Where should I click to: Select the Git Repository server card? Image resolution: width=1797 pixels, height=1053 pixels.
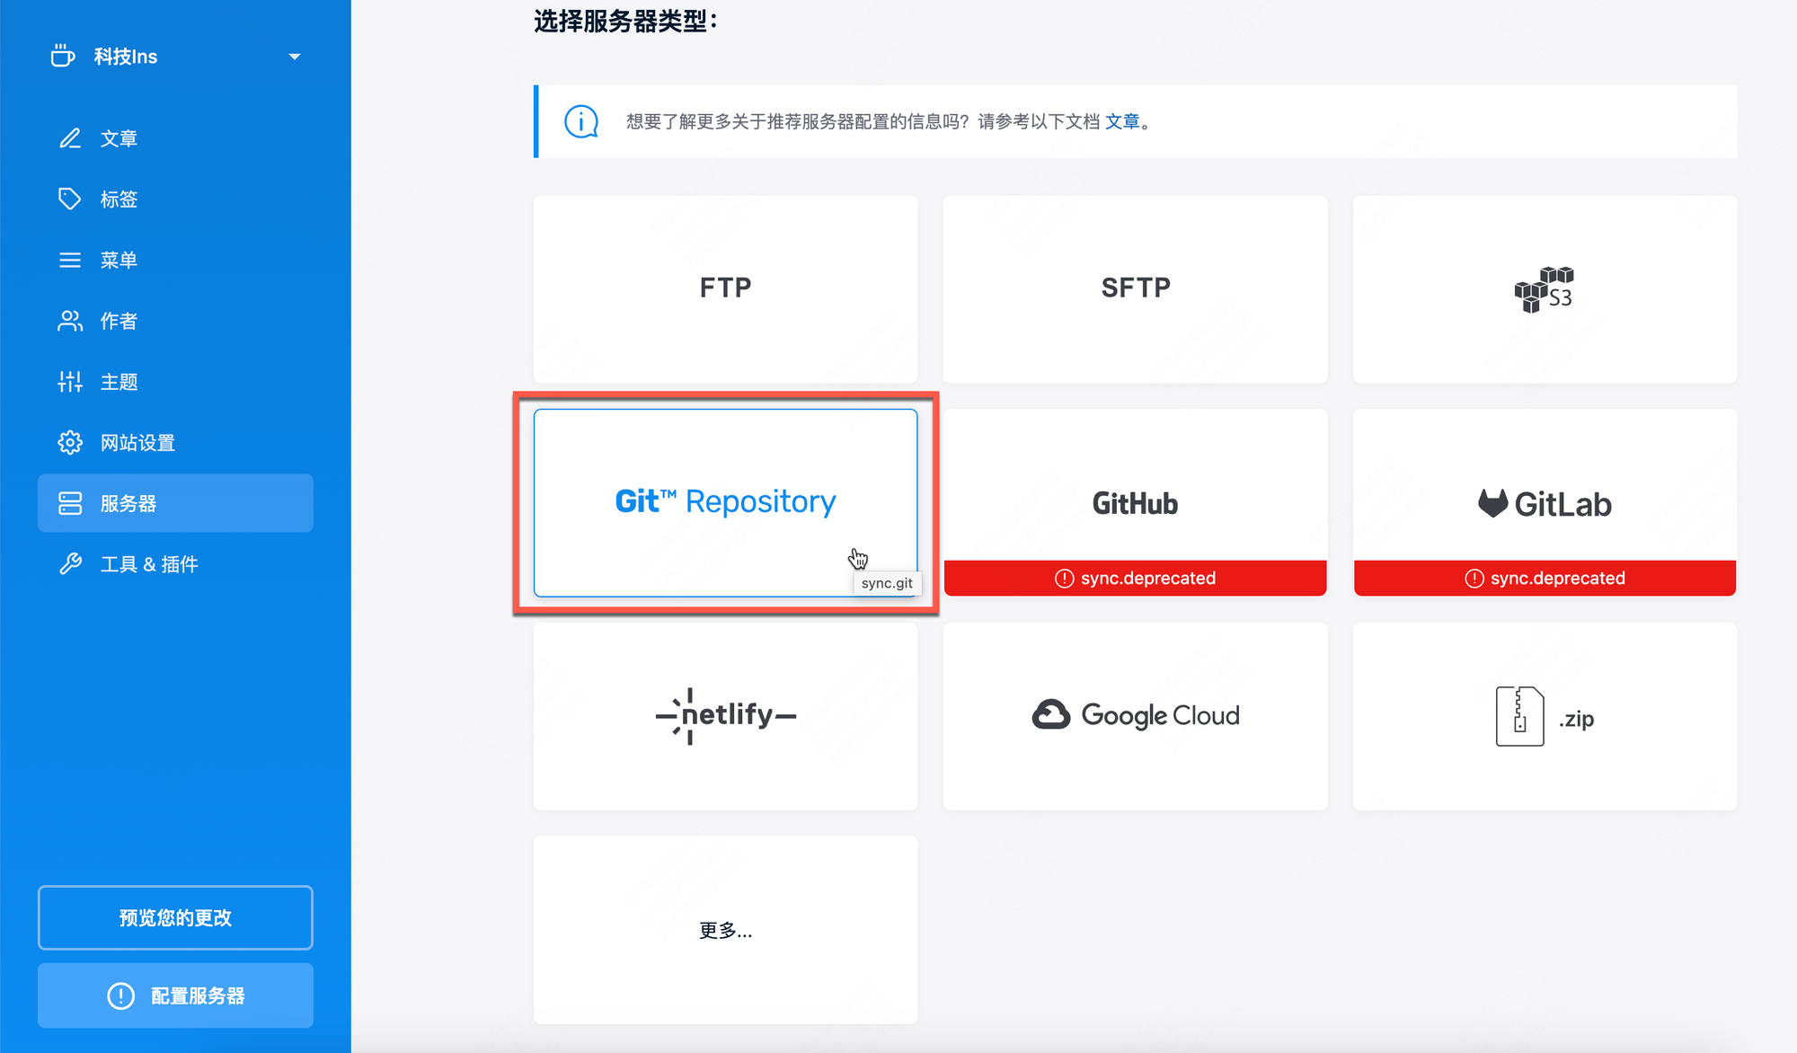click(x=725, y=502)
